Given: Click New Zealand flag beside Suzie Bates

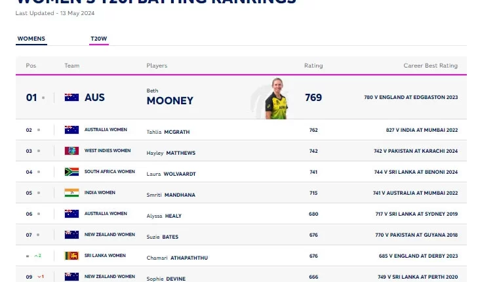Looking at the screenshot, I should click(x=71, y=235).
